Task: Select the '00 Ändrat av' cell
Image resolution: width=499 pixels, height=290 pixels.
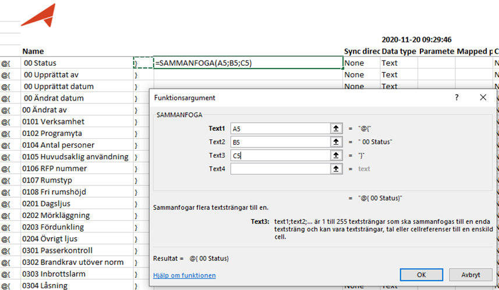Action: click(x=77, y=110)
